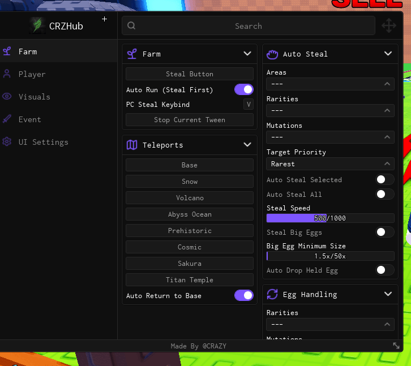Teleport to Snow
This screenshot has height=366, width=411.
(x=190, y=181)
